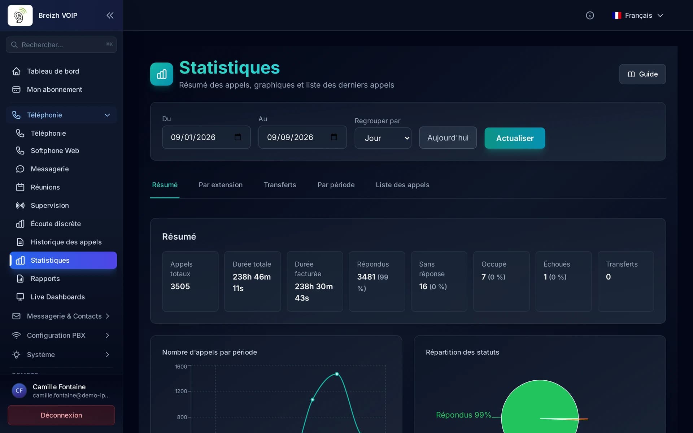Click the search magnifier icon
The image size is (693, 433).
14,45
